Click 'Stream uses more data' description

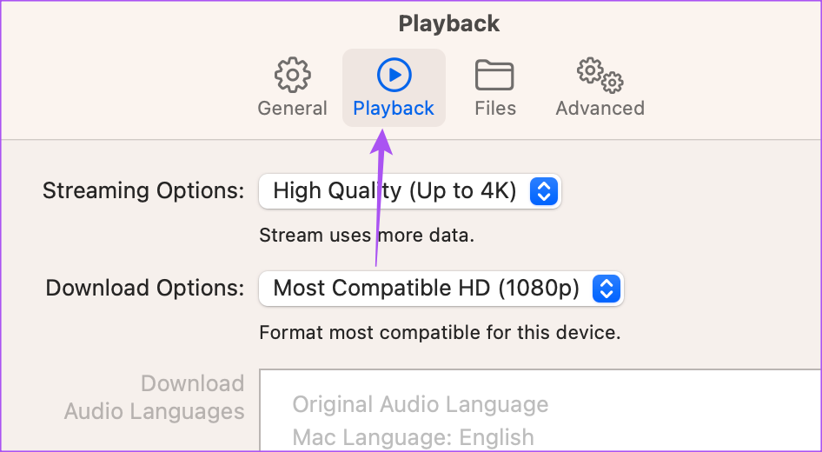[367, 235]
